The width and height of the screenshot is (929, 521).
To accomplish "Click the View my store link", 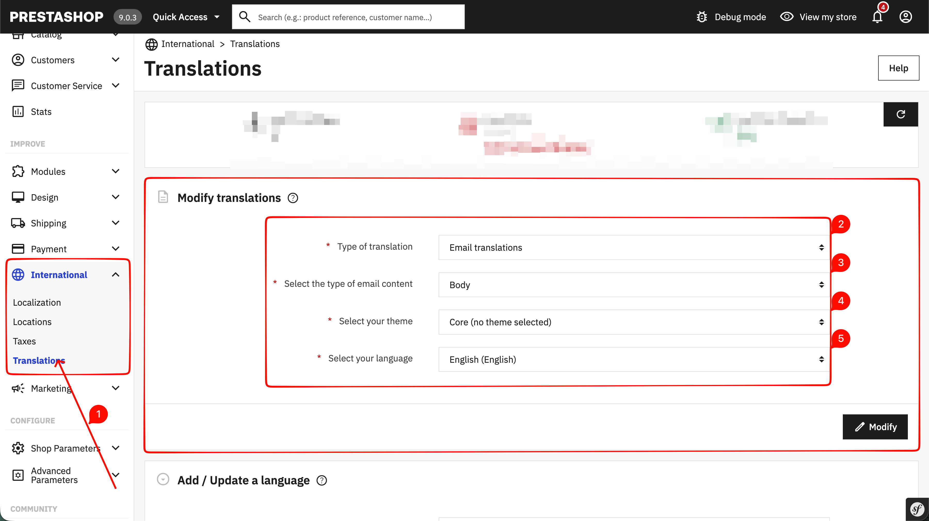I will [x=828, y=17].
